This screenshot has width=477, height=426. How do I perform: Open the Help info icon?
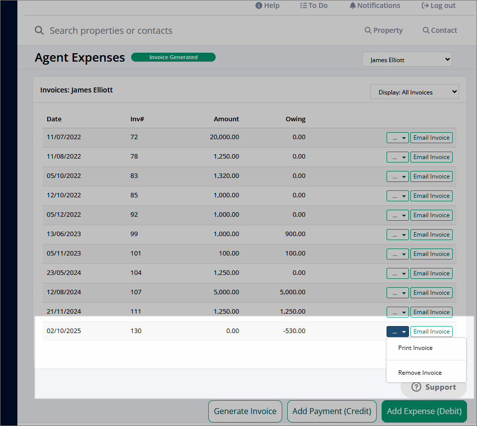[258, 5]
